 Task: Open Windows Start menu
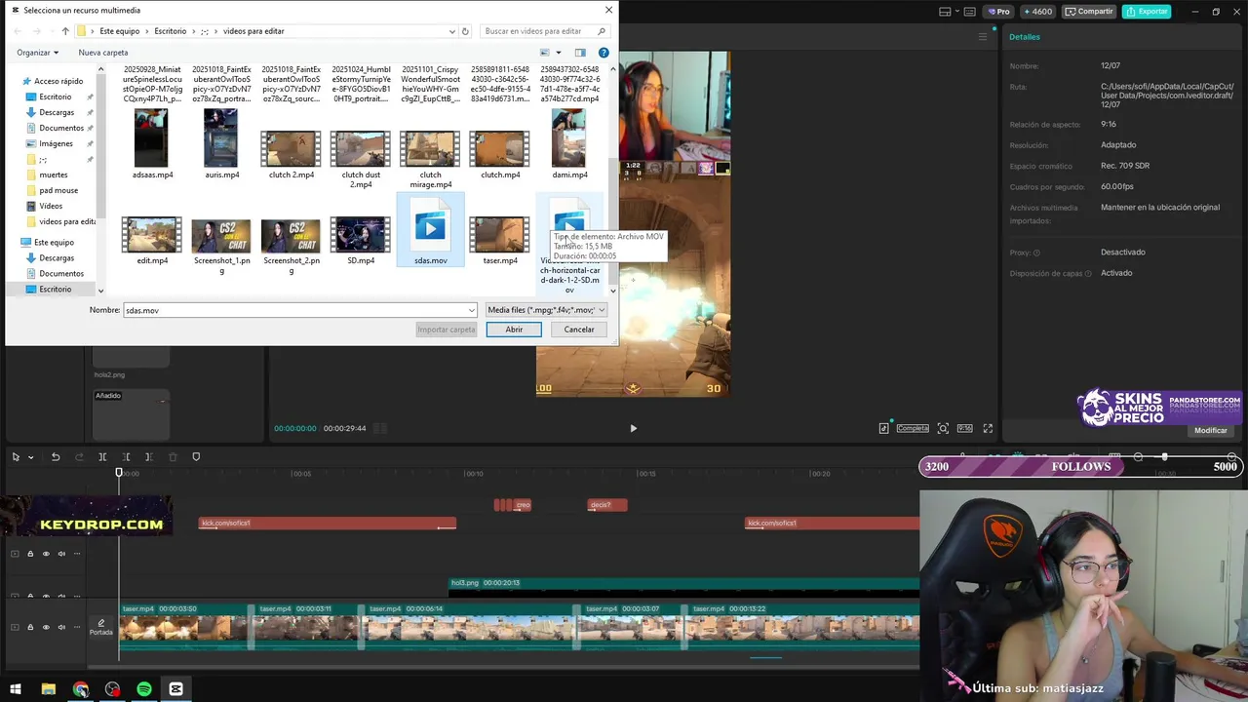coord(16,689)
